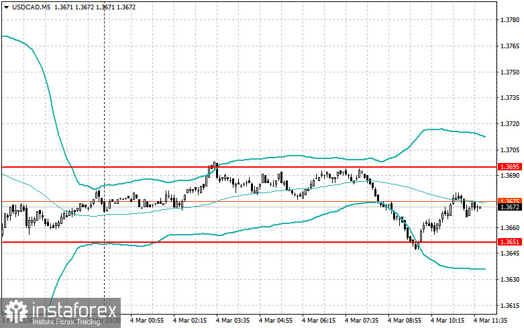This screenshot has width=524, height=328.
Task: Click the 1.3630 price axis value
Action: [x=510, y=280]
